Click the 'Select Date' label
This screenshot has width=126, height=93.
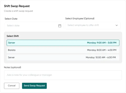(11, 19)
